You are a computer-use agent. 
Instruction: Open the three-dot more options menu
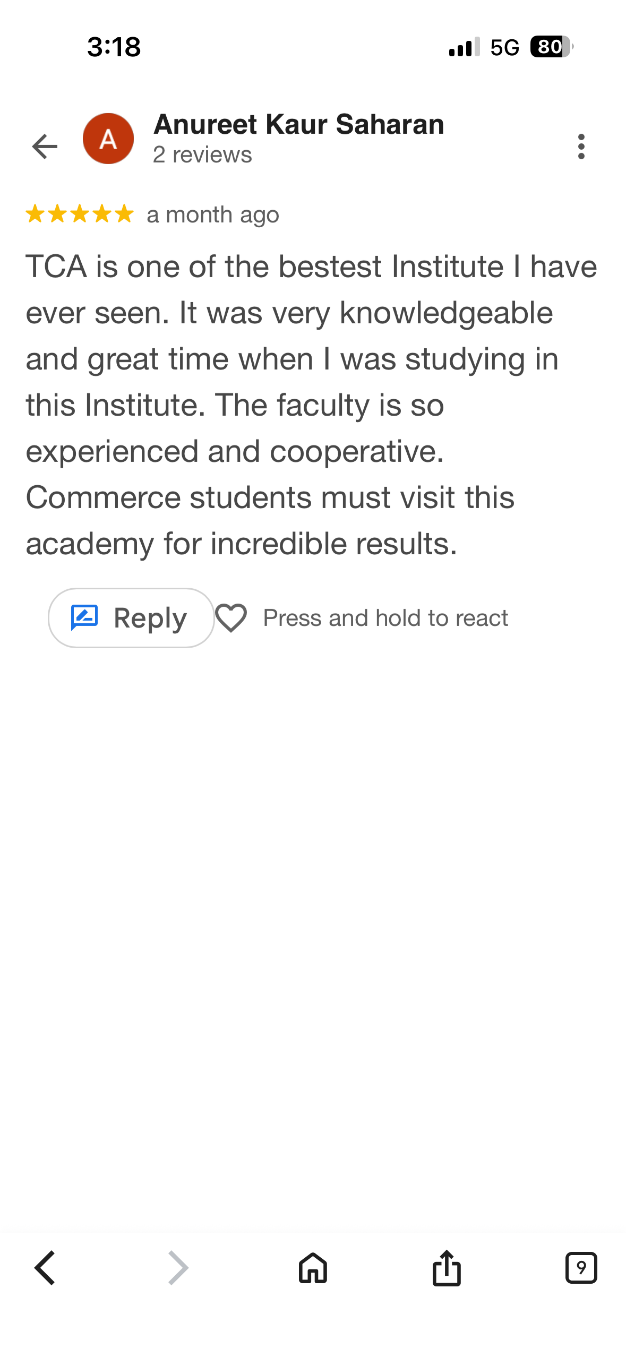click(581, 147)
